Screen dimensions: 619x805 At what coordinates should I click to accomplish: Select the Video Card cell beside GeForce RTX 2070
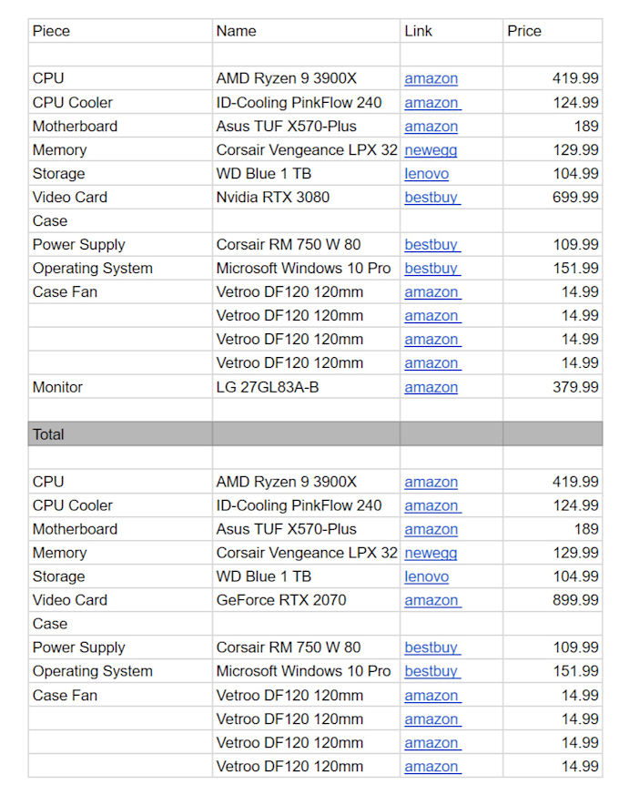pyautogui.click(x=120, y=600)
